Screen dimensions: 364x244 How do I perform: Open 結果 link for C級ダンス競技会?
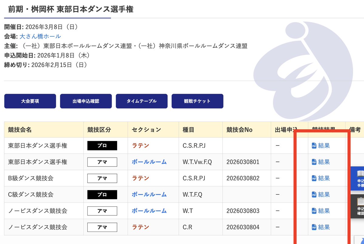pos(324,195)
